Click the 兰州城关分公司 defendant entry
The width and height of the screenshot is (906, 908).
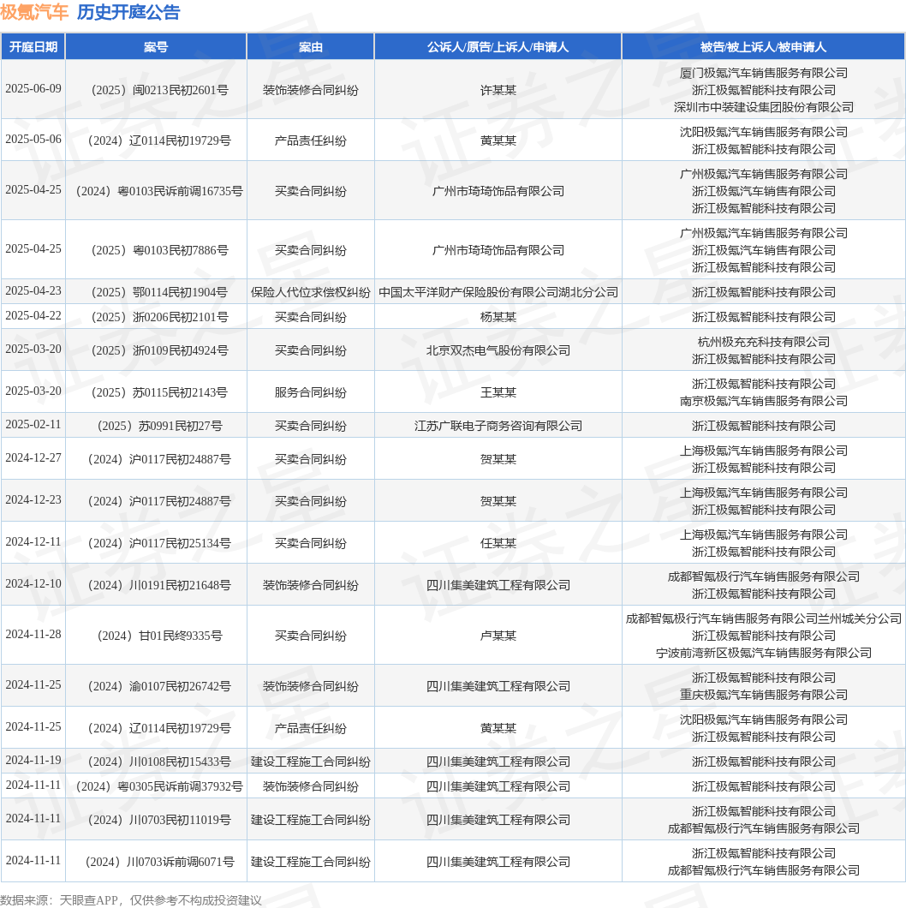pyautogui.click(x=763, y=619)
